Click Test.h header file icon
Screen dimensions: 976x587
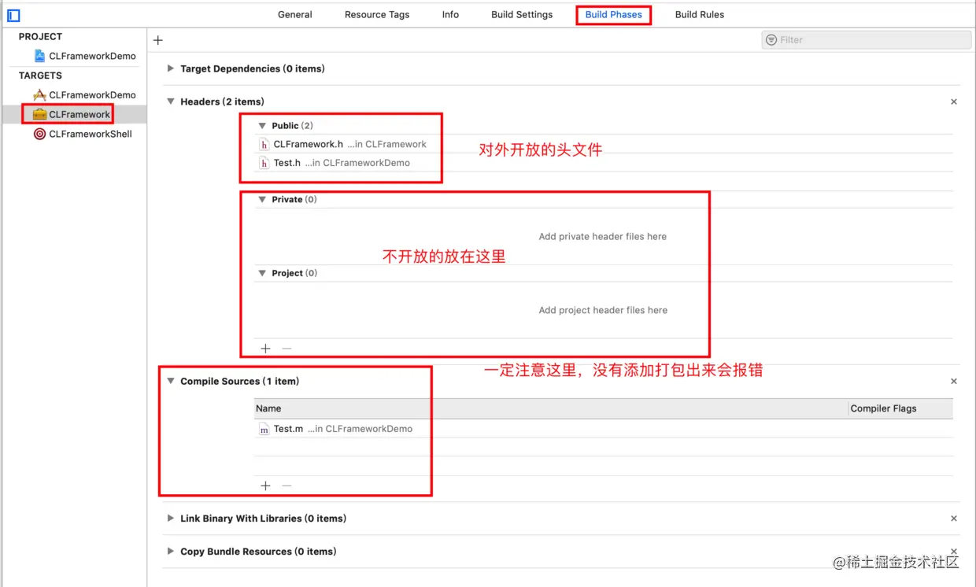(x=264, y=164)
